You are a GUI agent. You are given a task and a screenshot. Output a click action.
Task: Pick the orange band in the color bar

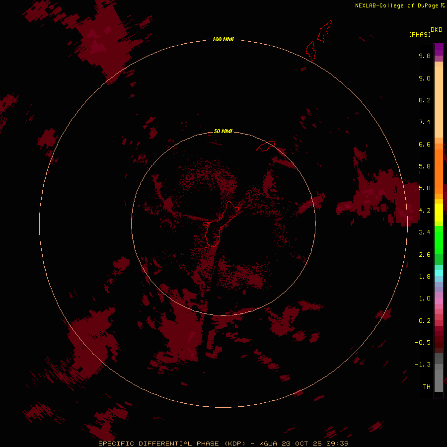(x=439, y=172)
